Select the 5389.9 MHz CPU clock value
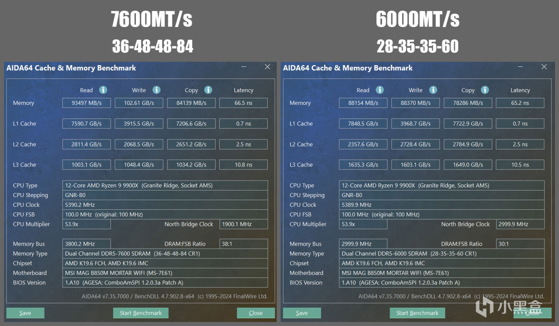559x326 pixels. pyautogui.click(x=442, y=205)
